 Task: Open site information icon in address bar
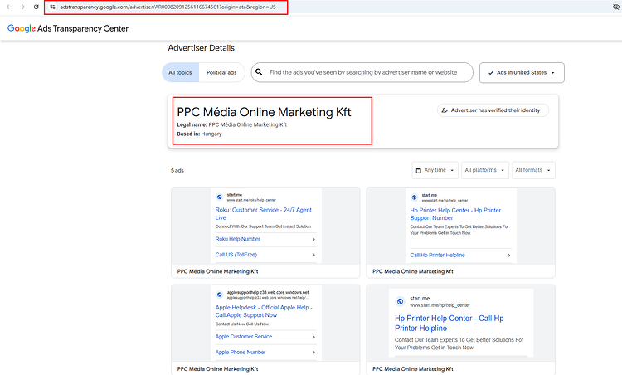point(52,7)
